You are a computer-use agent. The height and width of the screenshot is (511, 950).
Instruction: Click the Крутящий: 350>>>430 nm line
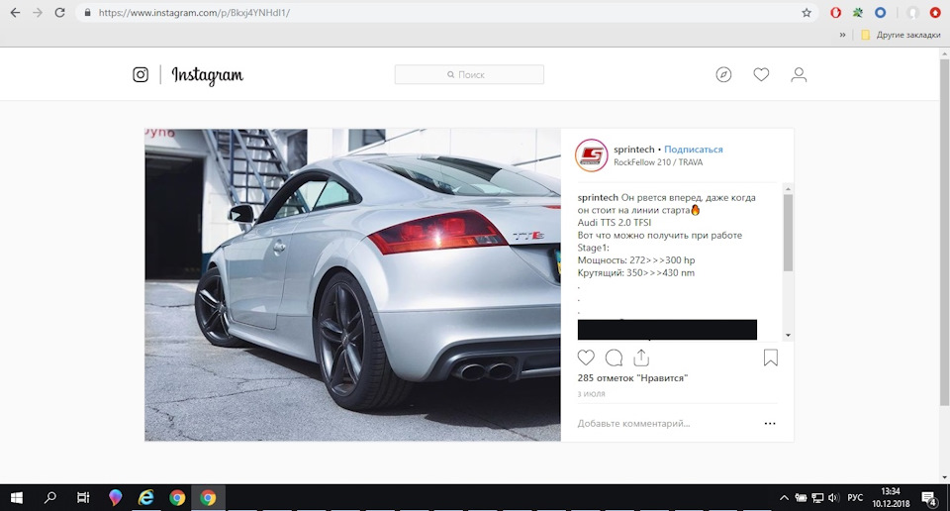click(636, 272)
